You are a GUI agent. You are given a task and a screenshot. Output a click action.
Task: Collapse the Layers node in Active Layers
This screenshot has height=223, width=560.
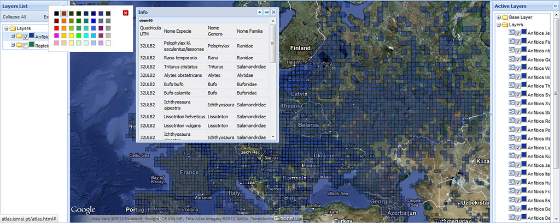498,25
